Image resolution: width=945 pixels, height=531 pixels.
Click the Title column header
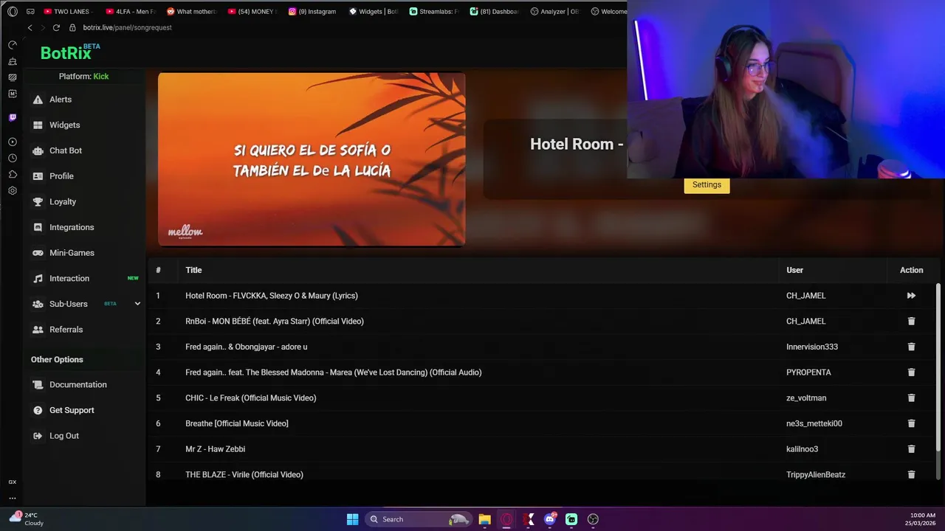193,271
